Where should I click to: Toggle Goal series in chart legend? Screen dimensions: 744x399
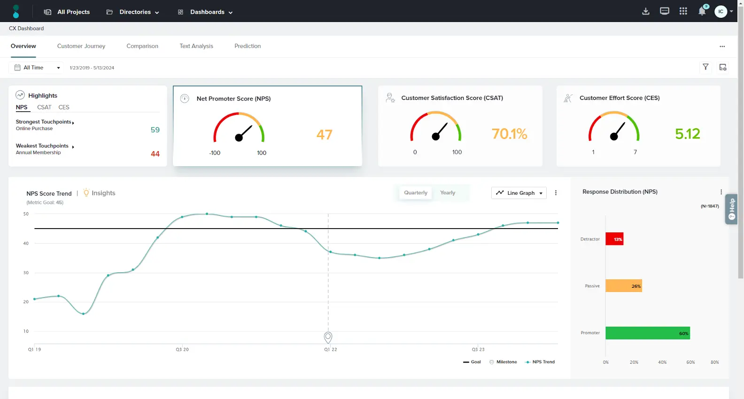click(x=472, y=362)
